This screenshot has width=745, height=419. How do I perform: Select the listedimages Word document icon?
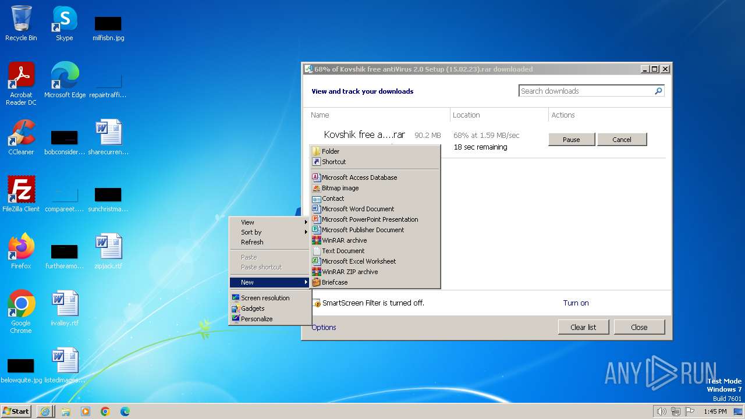click(65, 365)
